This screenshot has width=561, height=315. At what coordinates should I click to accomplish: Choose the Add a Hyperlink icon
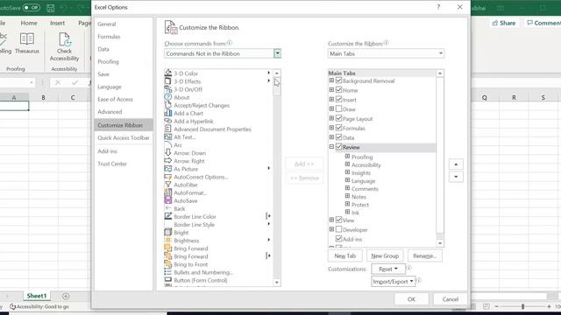coord(167,121)
